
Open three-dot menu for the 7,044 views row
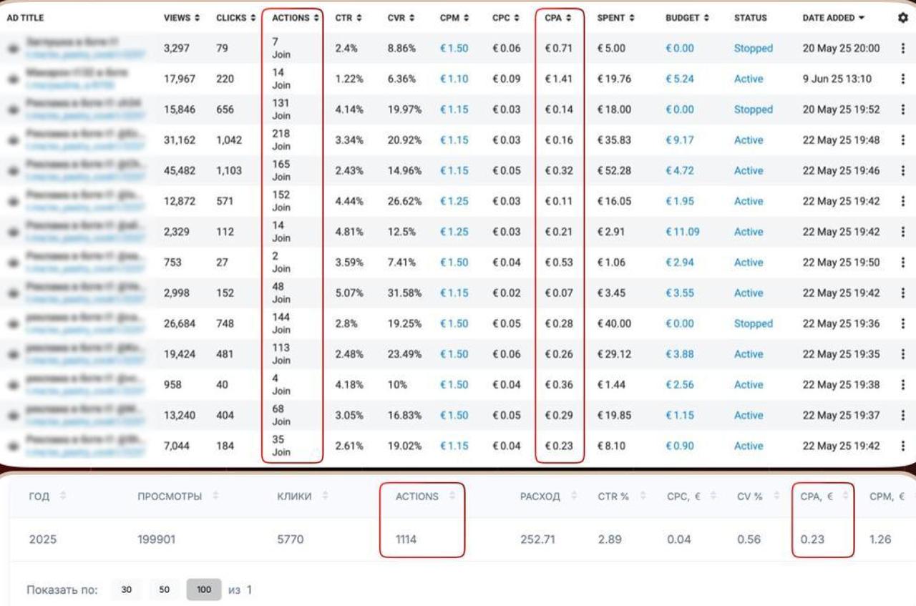click(902, 446)
